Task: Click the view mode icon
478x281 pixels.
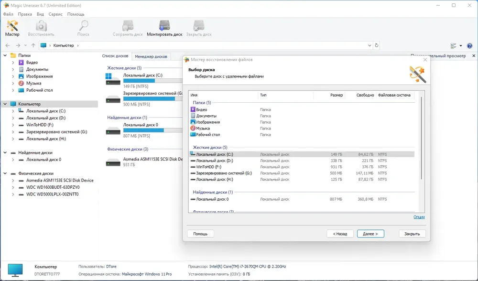Action: (x=453, y=46)
